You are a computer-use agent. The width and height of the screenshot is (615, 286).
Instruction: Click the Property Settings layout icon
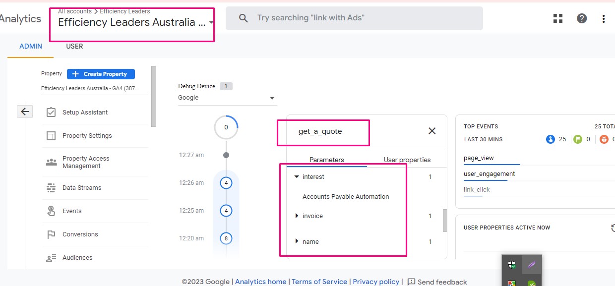point(51,135)
